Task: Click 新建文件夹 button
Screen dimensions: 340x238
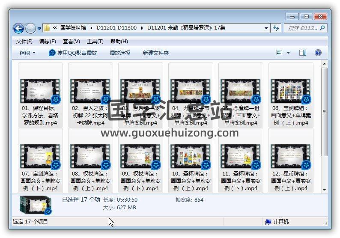Action: pyautogui.click(x=156, y=53)
